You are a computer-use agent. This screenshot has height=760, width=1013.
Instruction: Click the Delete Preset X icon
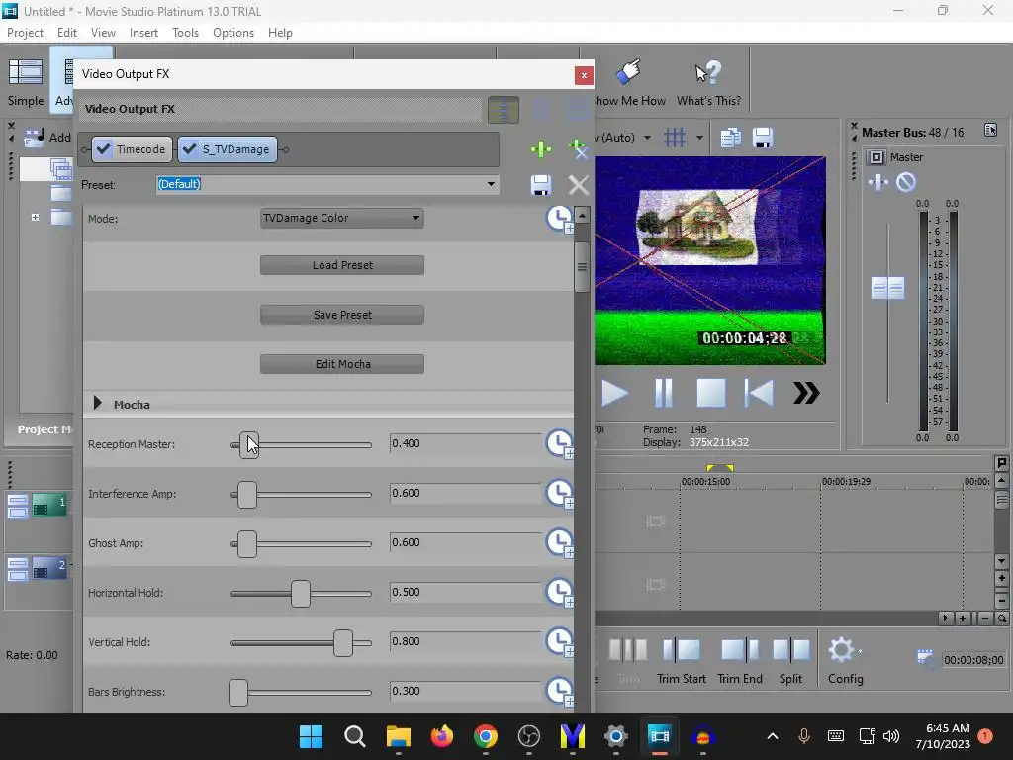(578, 185)
